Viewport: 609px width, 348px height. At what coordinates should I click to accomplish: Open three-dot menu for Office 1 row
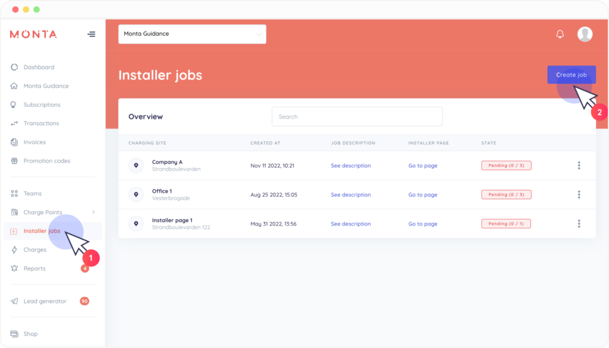[579, 194]
